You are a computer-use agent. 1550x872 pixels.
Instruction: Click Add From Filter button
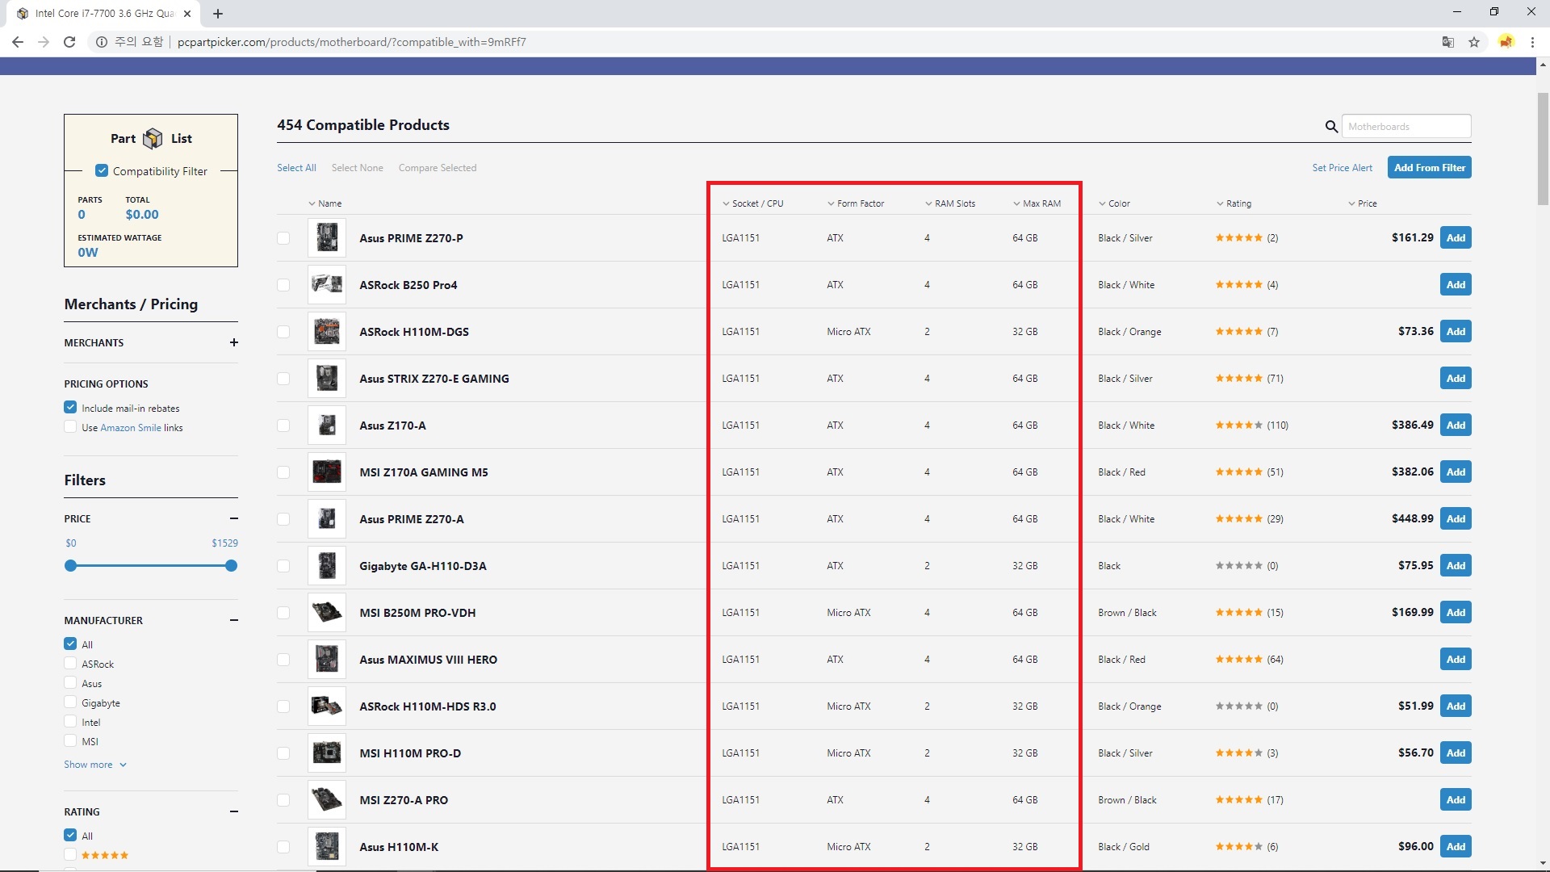coord(1430,167)
